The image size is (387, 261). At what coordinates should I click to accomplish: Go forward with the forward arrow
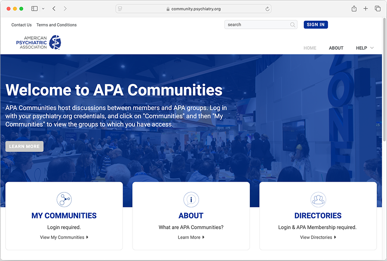click(x=65, y=9)
